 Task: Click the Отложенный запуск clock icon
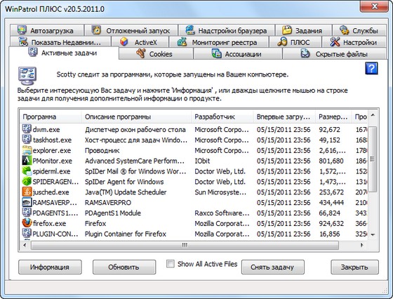click(x=96, y=30)
